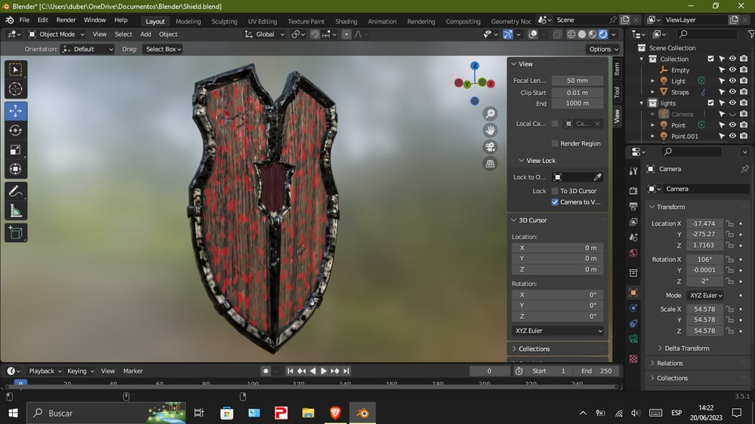
Task: Open the XYZ Euler cursor rotation dropdown
Action: click(x=558, y=331)
